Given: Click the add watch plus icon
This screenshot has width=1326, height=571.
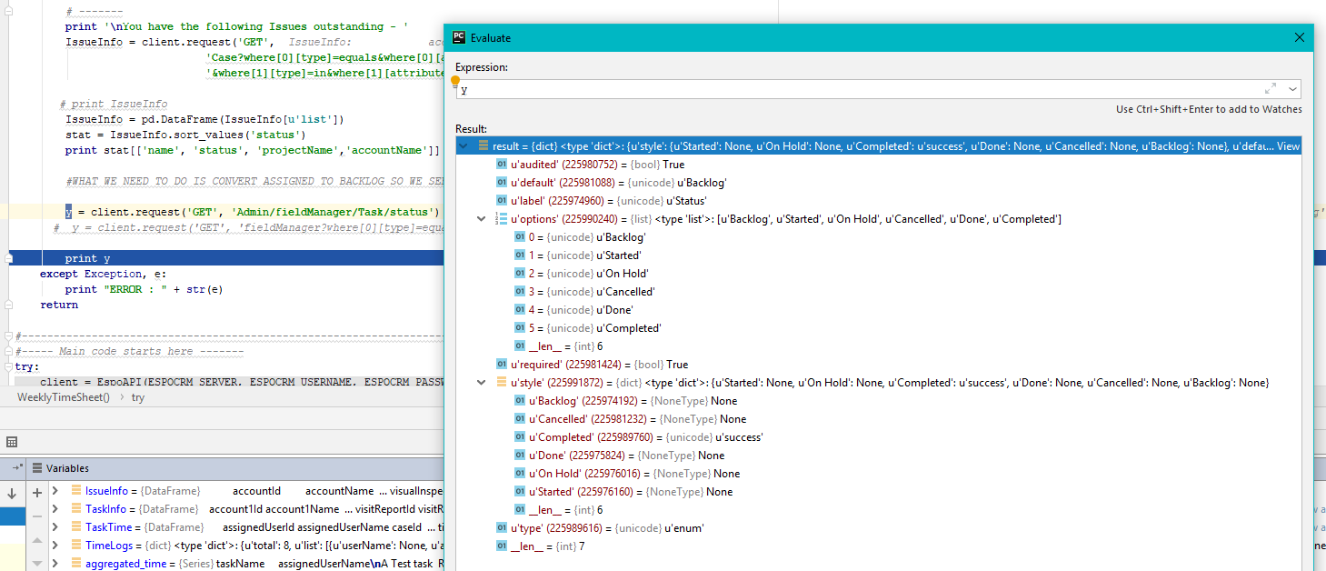Looking at the screenshot, I should click(37, 492).
